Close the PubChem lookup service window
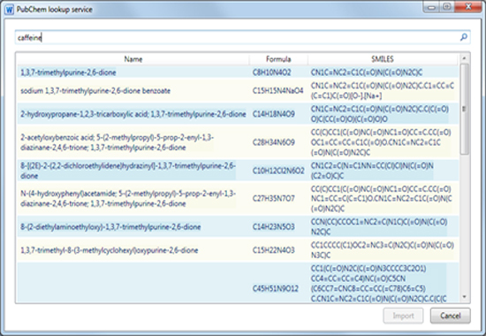 (469, 6)
